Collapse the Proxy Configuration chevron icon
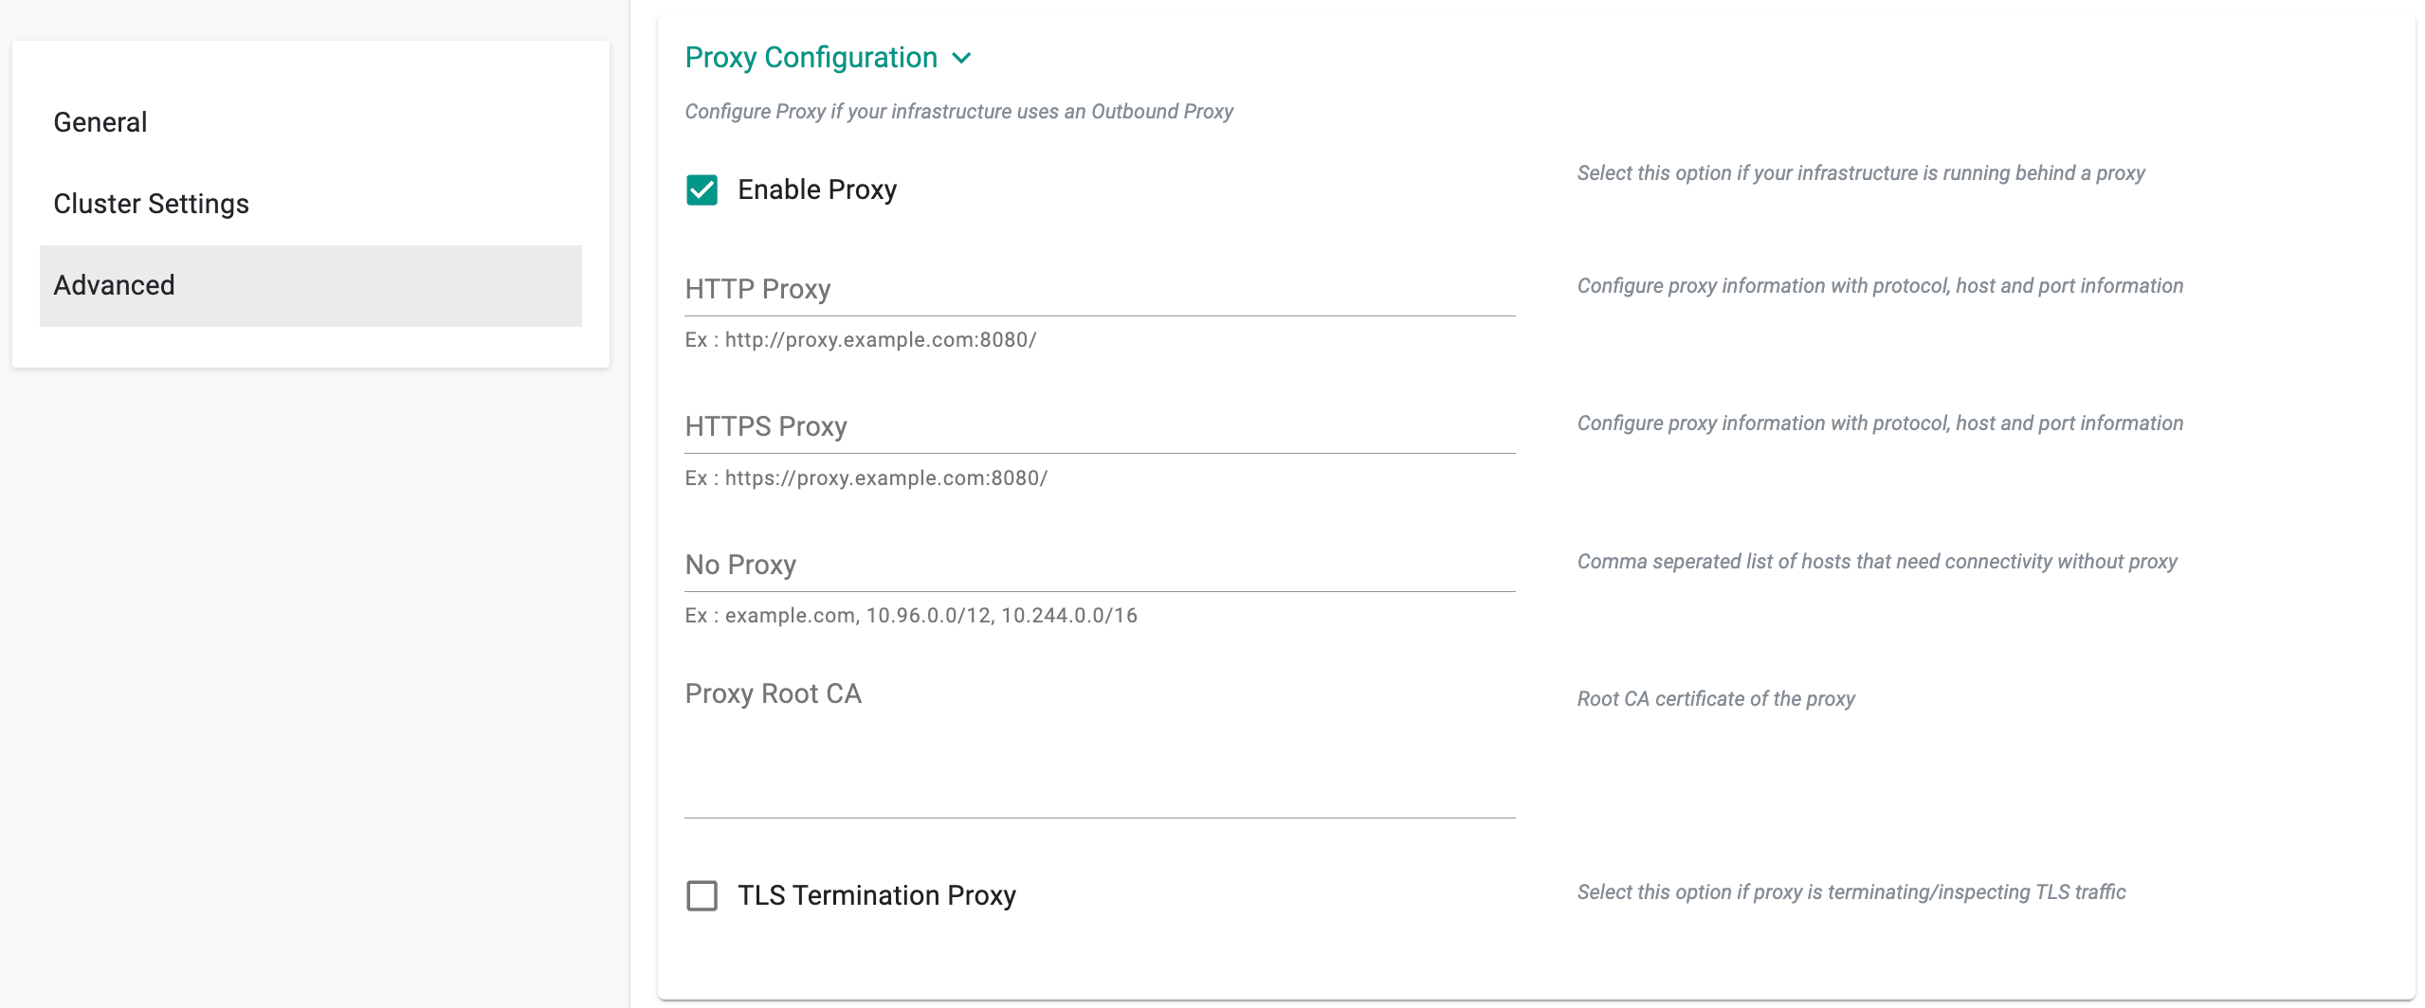Screen dimensions: 2425x1008 pos(961,58)
